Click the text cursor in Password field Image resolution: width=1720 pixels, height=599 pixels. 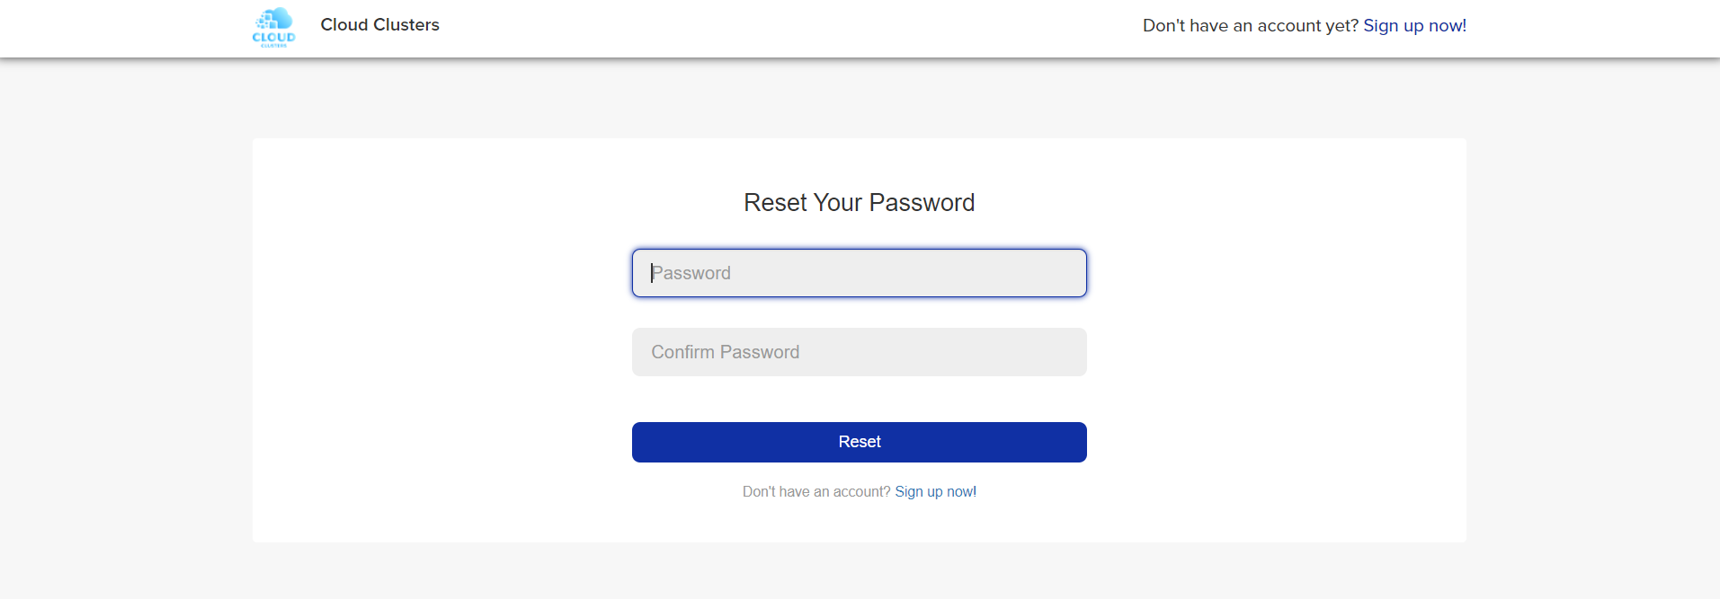tap(653, 272)
